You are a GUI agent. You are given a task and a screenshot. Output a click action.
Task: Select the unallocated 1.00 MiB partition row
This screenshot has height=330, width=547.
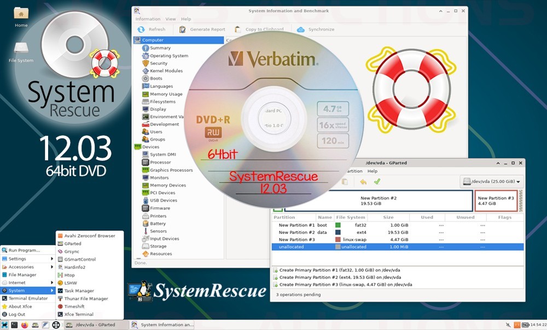(397, 247)
